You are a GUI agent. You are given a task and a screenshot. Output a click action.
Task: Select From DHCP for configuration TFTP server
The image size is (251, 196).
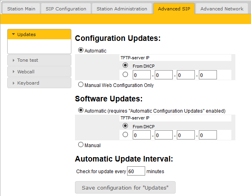pyautogui.click(x=125, y=65)
